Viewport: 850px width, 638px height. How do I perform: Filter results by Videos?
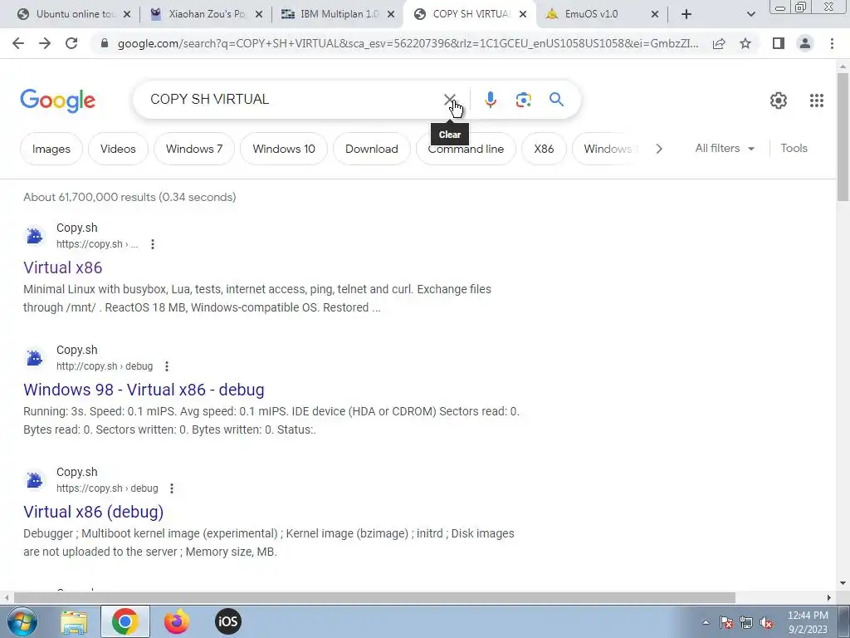click(118, 149)
